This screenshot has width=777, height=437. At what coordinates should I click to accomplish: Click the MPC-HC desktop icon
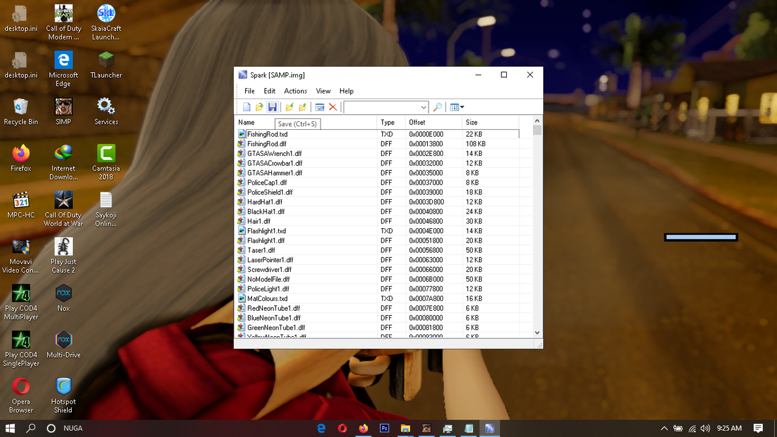[x=21, y=205]
